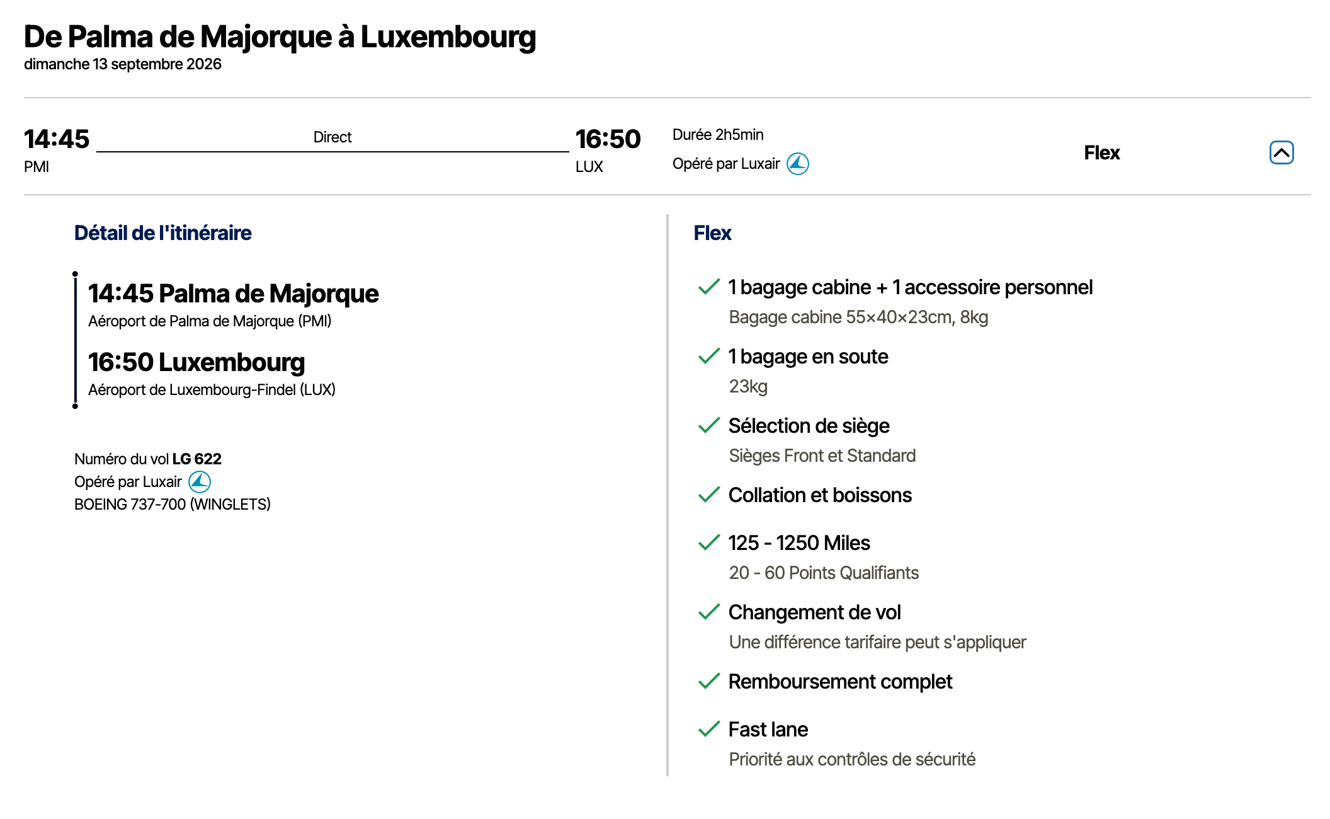Click checkmark beside Fast lane
1330x819 pixels.
(x=709, y=729)
